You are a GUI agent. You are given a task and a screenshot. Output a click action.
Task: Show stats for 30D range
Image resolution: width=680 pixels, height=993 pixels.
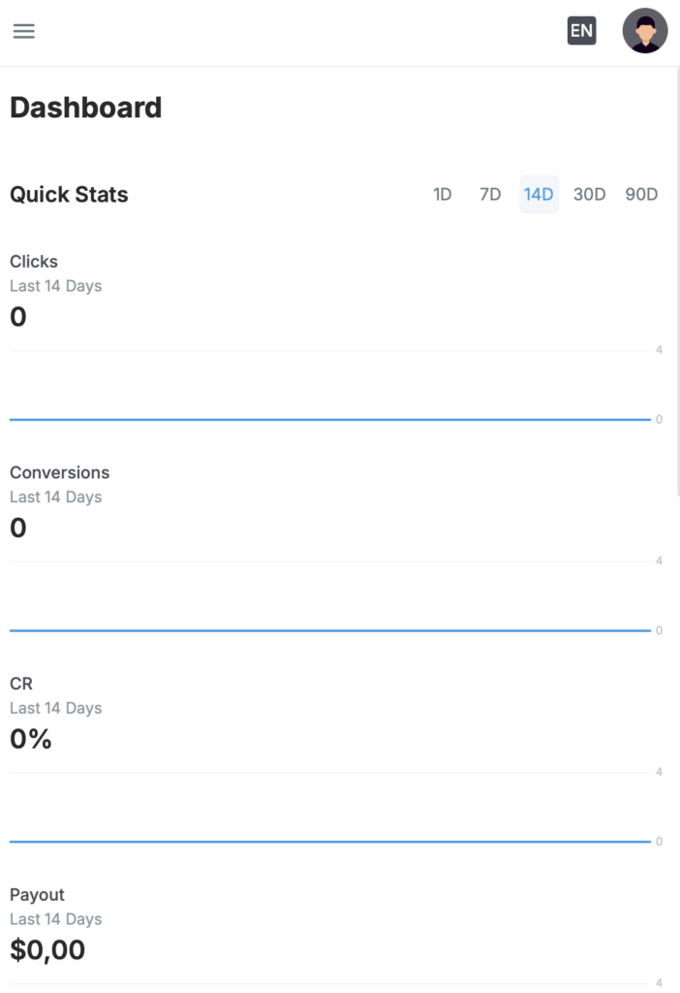589,195
